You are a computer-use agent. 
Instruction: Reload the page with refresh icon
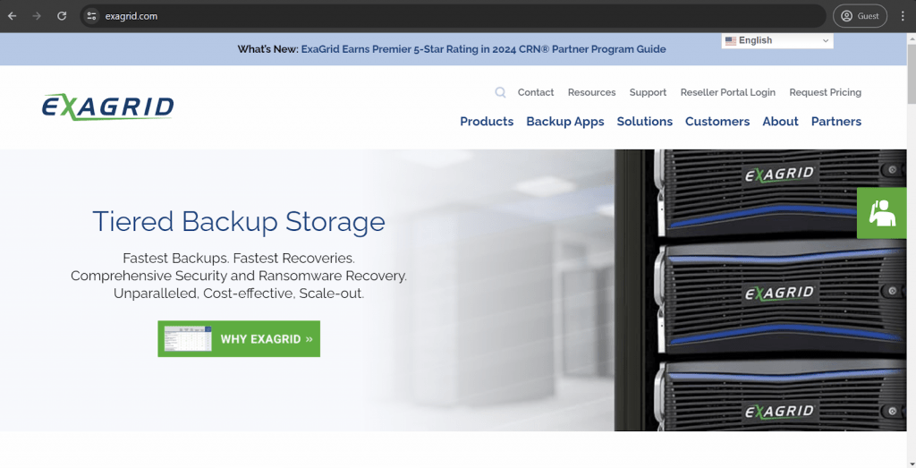click(62, 16)
